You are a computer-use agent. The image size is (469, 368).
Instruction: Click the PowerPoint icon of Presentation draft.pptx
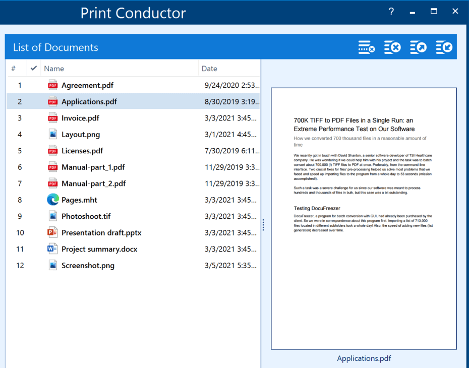tap(53, 232)
